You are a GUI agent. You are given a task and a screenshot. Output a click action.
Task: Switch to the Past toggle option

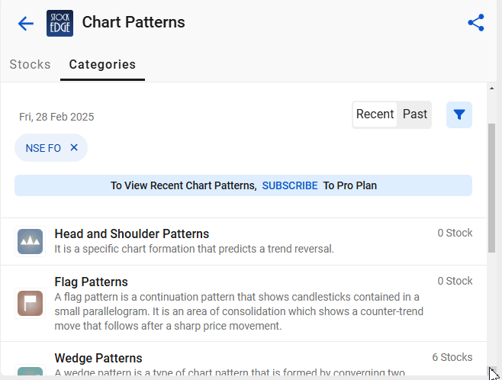(414, 114)
